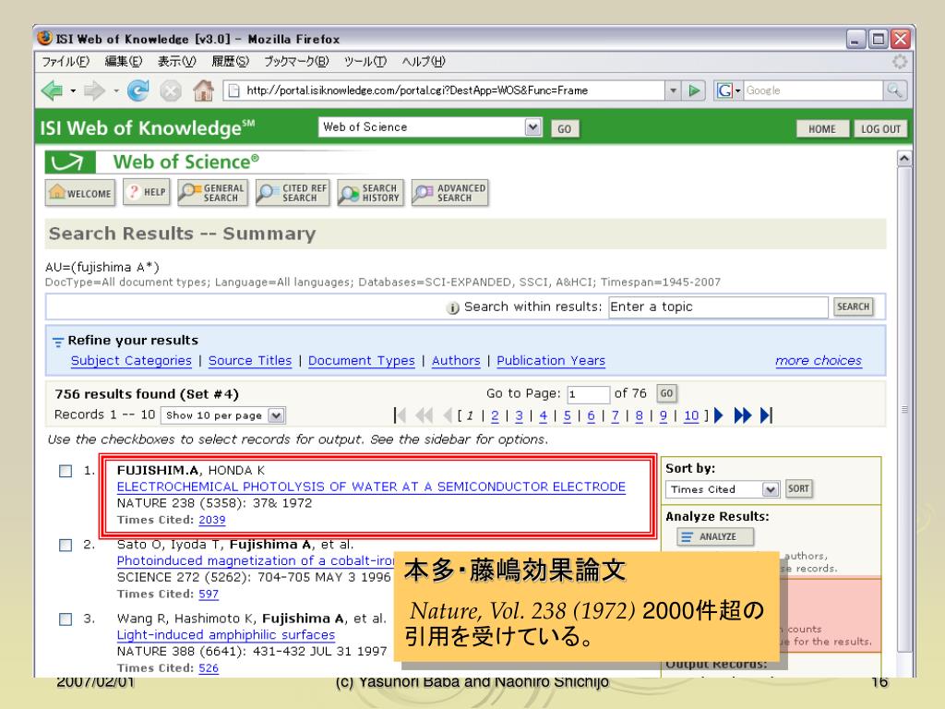Go to results page 5
The width and height of the screenshot is (945, 709).
click(x=568, y=415)
